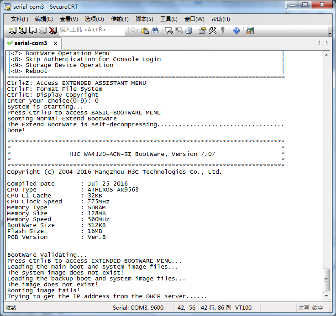The image size is (336, 316).
Task: Click the Print Screen icon
Action: [x=169, y=31]
